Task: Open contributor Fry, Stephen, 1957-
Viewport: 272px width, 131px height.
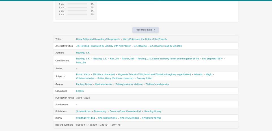Action: 212,59
